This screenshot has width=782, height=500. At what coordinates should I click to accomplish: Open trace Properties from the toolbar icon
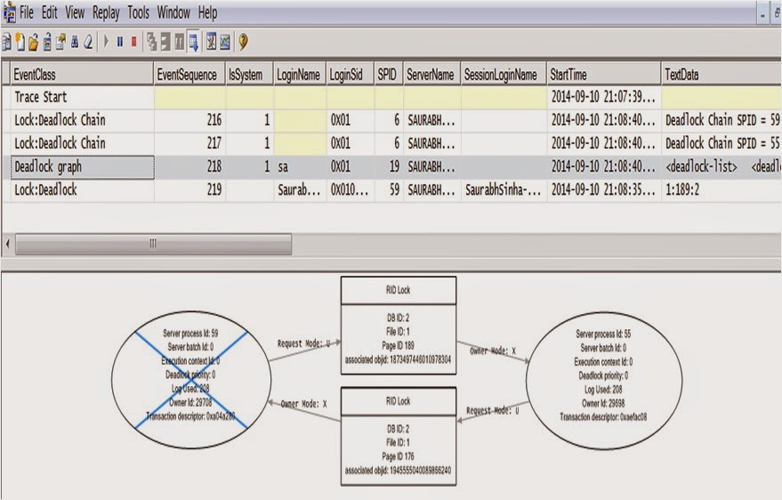pos(60,43)
